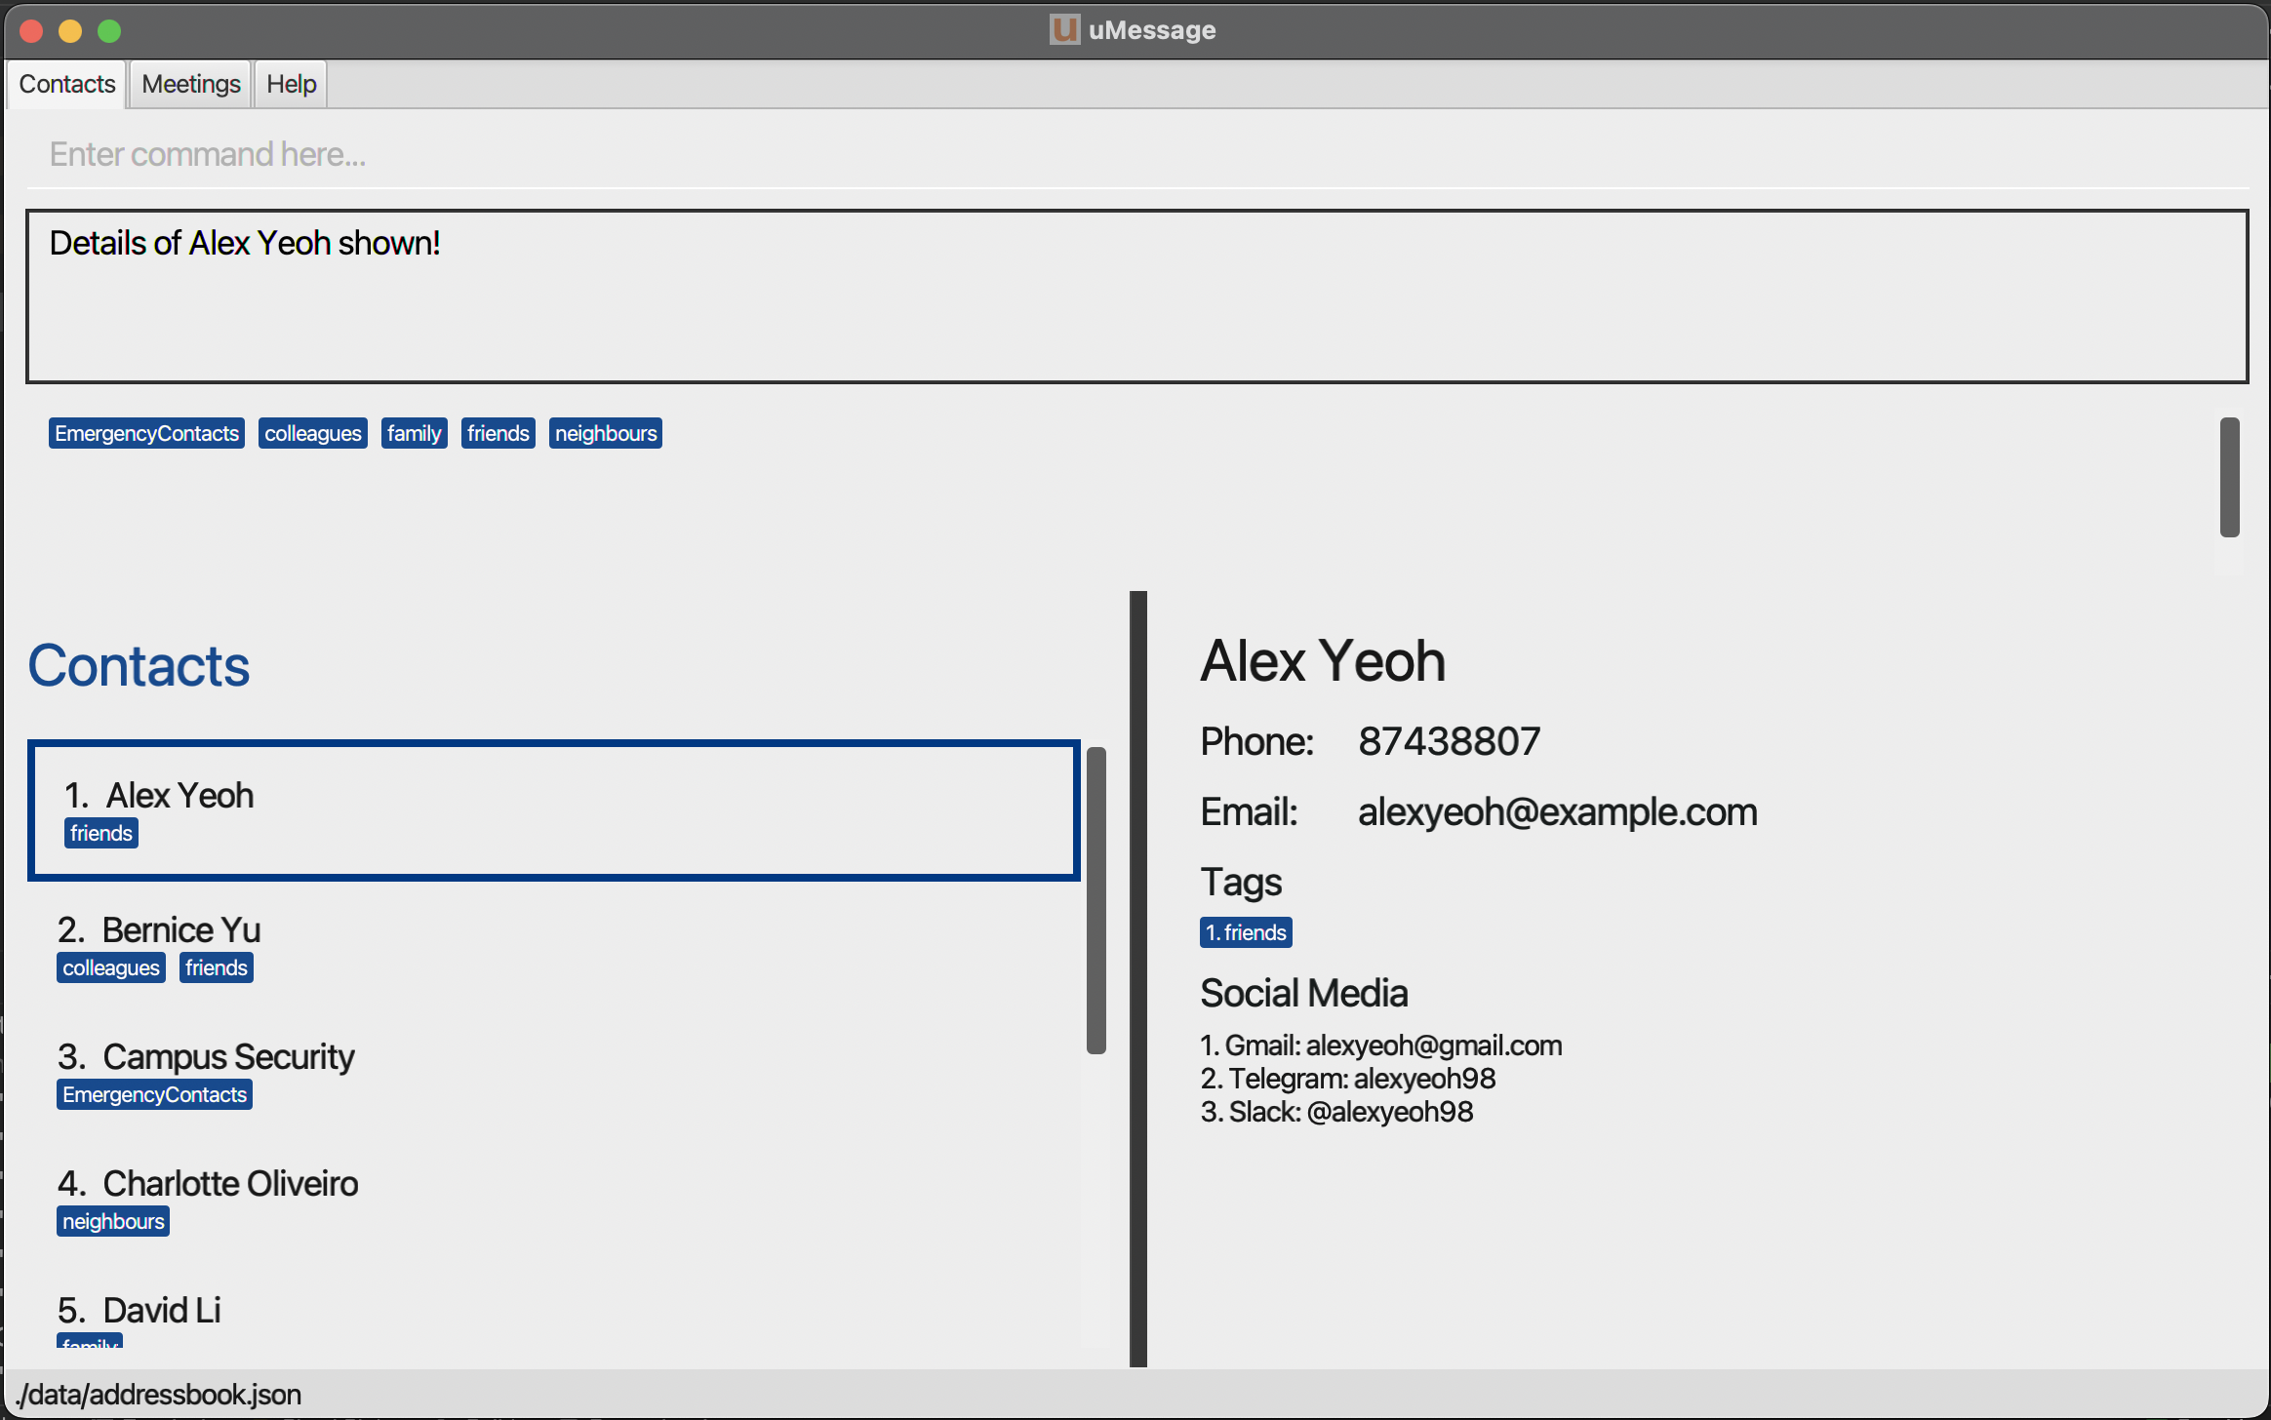Click the EmergencyContacts tag in tag bar
The width and height of the screenshot is (2271, 1420).
click(x=146, y=433)
